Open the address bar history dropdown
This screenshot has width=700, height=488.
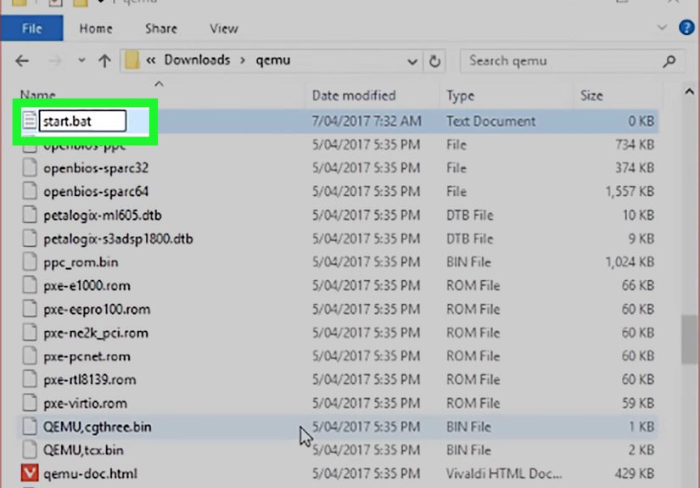[412, 61]
